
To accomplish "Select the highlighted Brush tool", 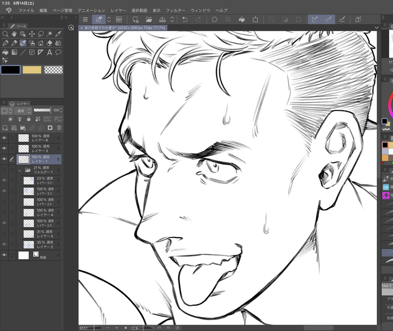I will point(23,43).
